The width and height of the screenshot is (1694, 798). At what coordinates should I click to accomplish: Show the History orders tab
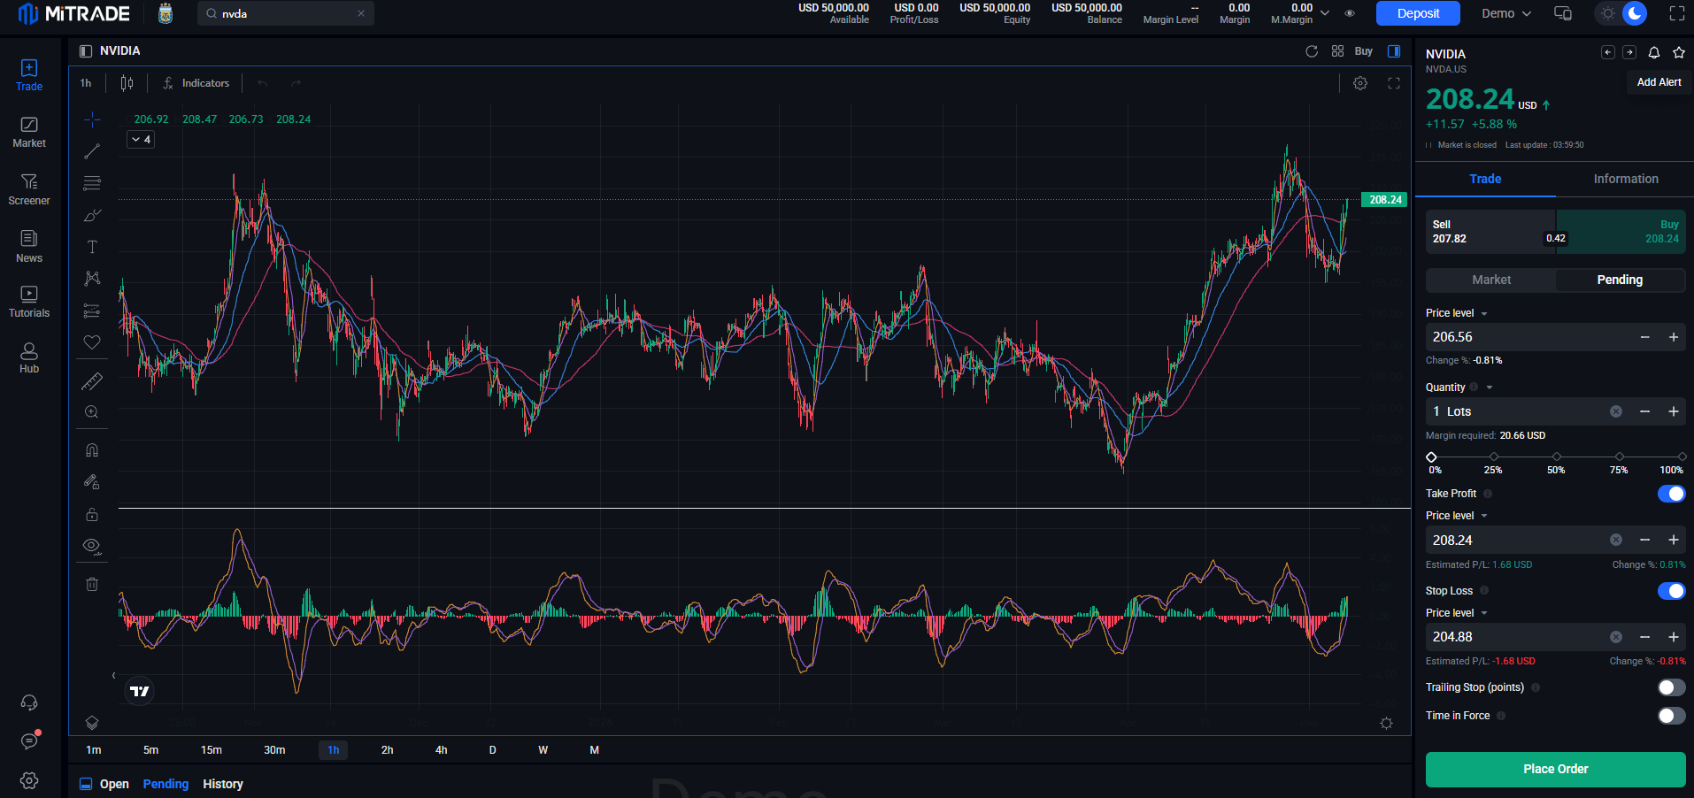[x=223, y=784]
